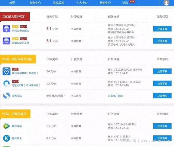Screen dimensions: 174x147
Task: Open the 获取推广链接 link
Action: (115, 96)
